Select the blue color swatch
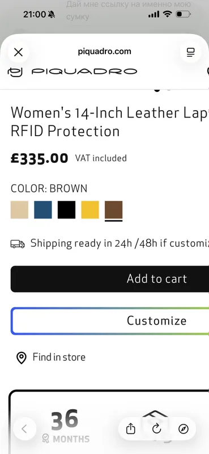The height and width of the screenshot is (454, 209). point(43,209)
